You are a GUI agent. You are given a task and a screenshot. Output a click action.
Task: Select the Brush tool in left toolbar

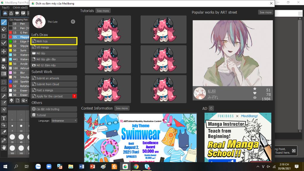(x=4, y=22)
